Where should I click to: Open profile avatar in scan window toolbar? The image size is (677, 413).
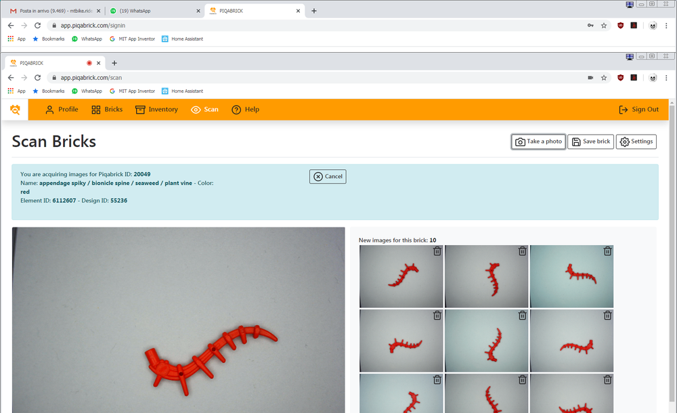[x=653, y=78]
